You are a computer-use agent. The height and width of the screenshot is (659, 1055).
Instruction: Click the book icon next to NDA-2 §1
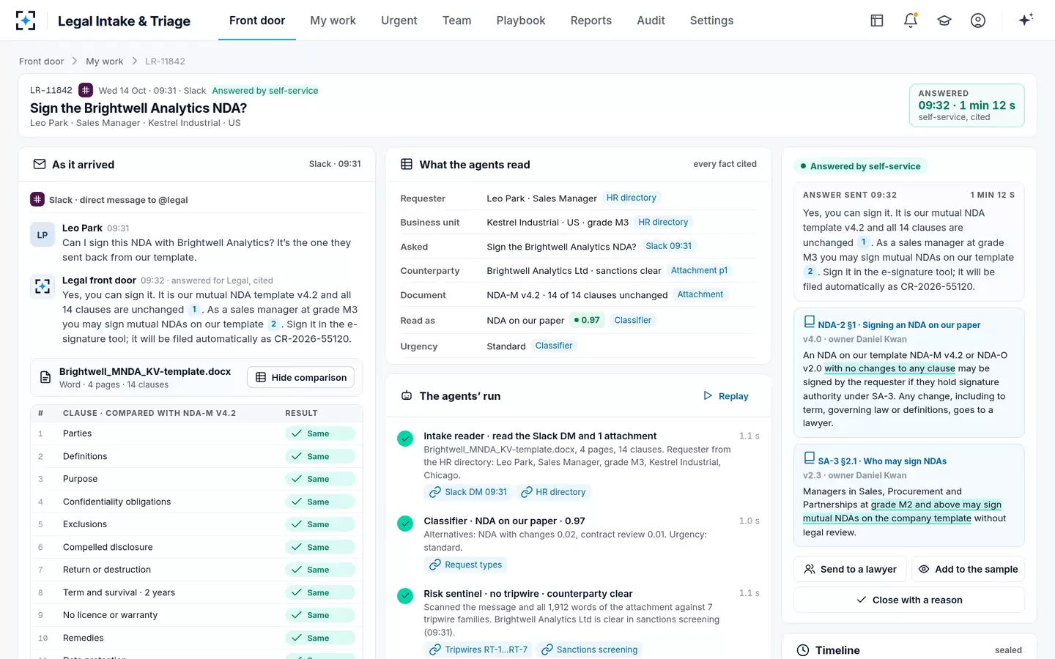point(810,321)
